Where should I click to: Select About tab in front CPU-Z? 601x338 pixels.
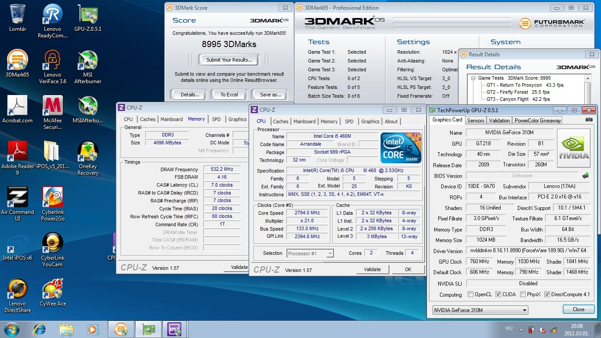(x=391, y=121)
